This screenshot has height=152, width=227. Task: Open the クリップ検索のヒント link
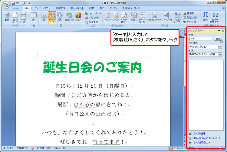pos(201,142)
